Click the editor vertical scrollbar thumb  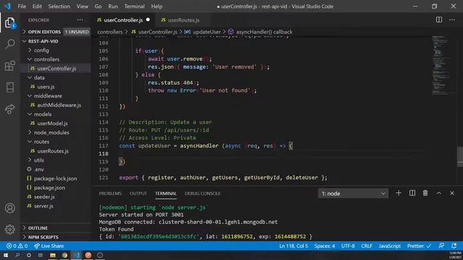click(460, 157)
